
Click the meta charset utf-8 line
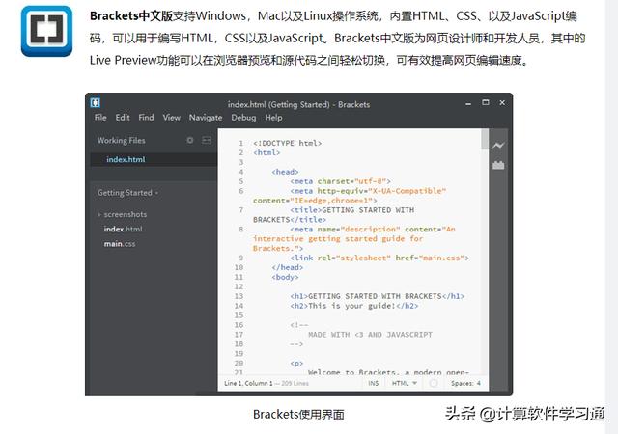[340, 181]
